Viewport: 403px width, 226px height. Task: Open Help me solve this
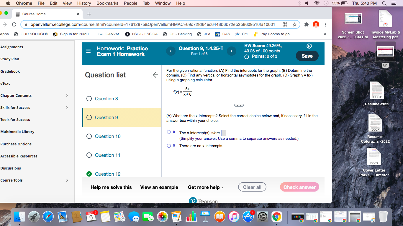[111, 187]
